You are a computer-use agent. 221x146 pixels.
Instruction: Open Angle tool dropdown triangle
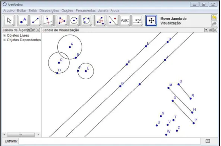click(x=105, y=25)
